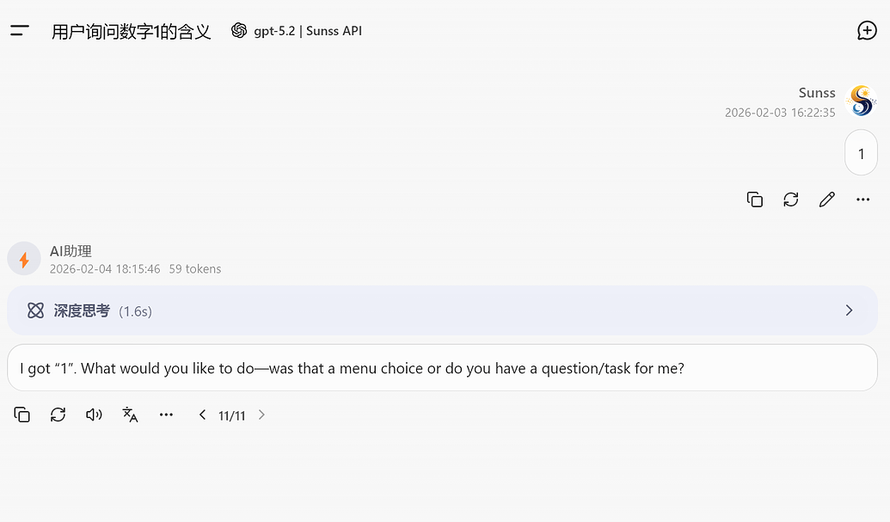Open the sidebar hamburger menu
Viewport: 890px width, 522px height.
pyautogui.click(x=20, y=31)
